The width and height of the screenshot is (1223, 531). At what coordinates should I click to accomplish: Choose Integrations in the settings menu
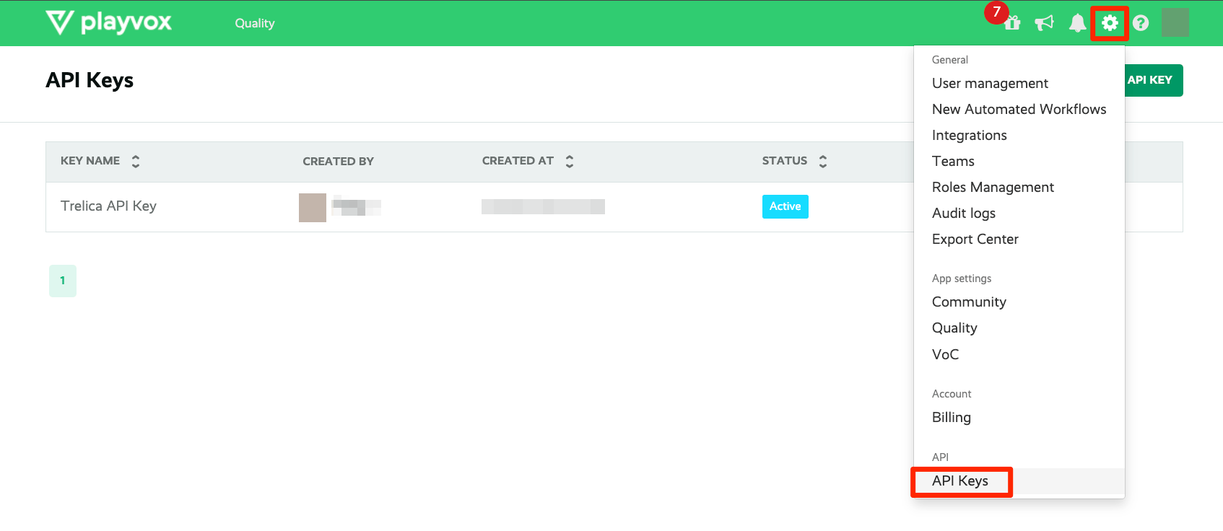click(969, 136)
